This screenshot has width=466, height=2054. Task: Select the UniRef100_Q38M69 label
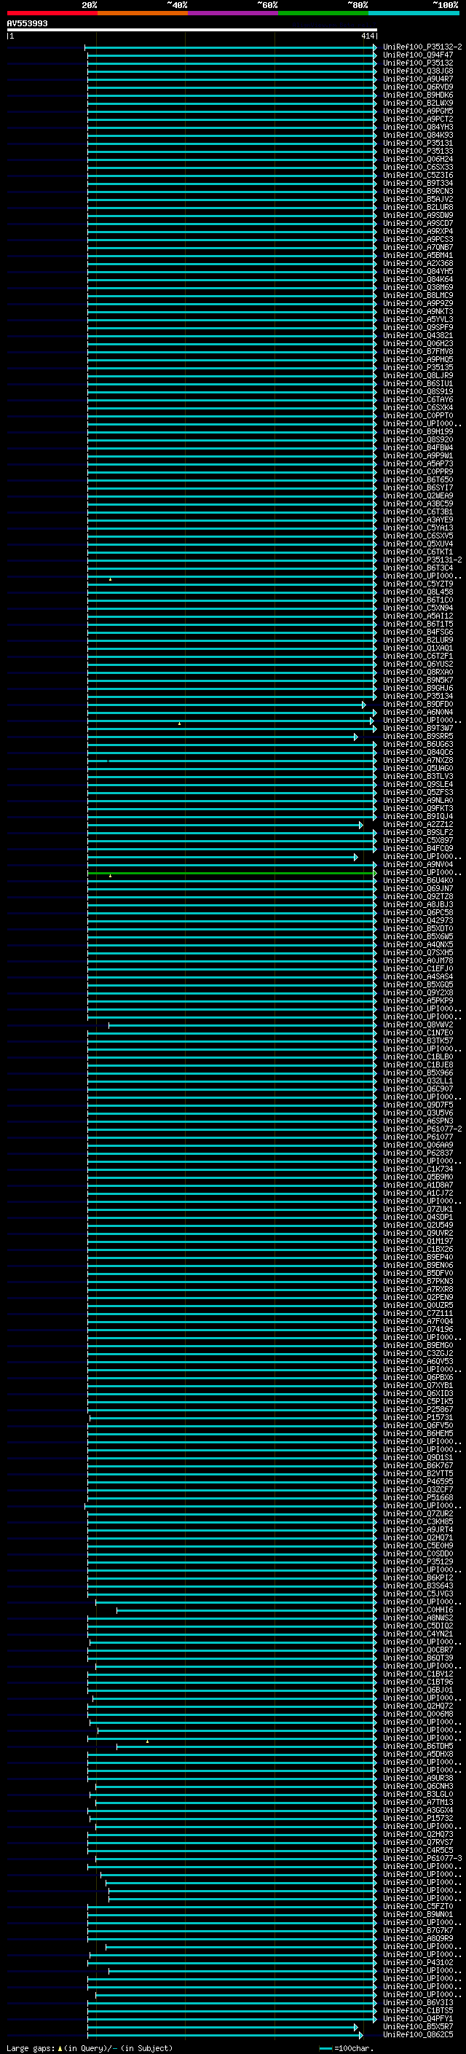(418, 287)
